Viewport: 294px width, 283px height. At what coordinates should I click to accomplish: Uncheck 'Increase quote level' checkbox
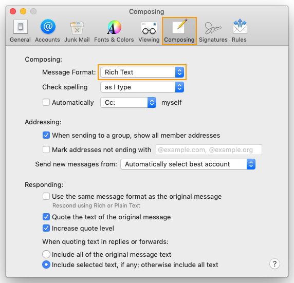tap(46, 228)
